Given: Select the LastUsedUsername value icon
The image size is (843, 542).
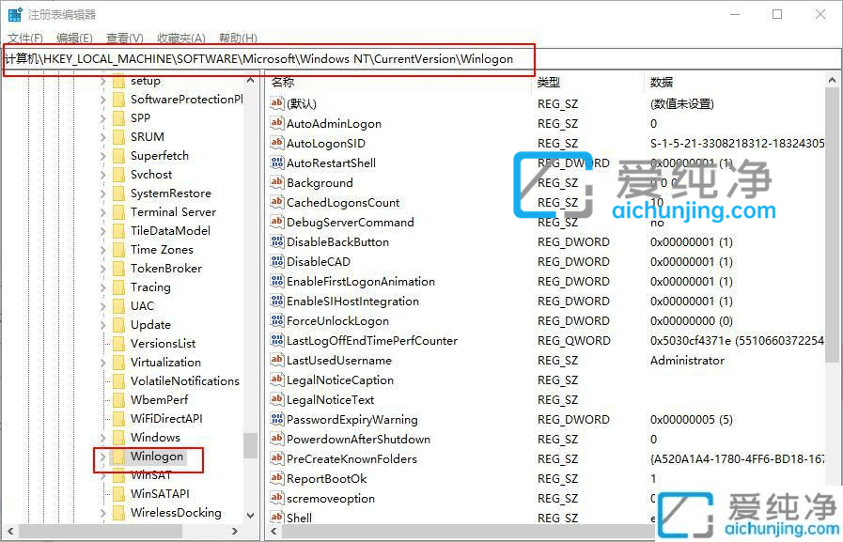Looking at the screenshot, I should pyautogui.click(x=277, y=360).
